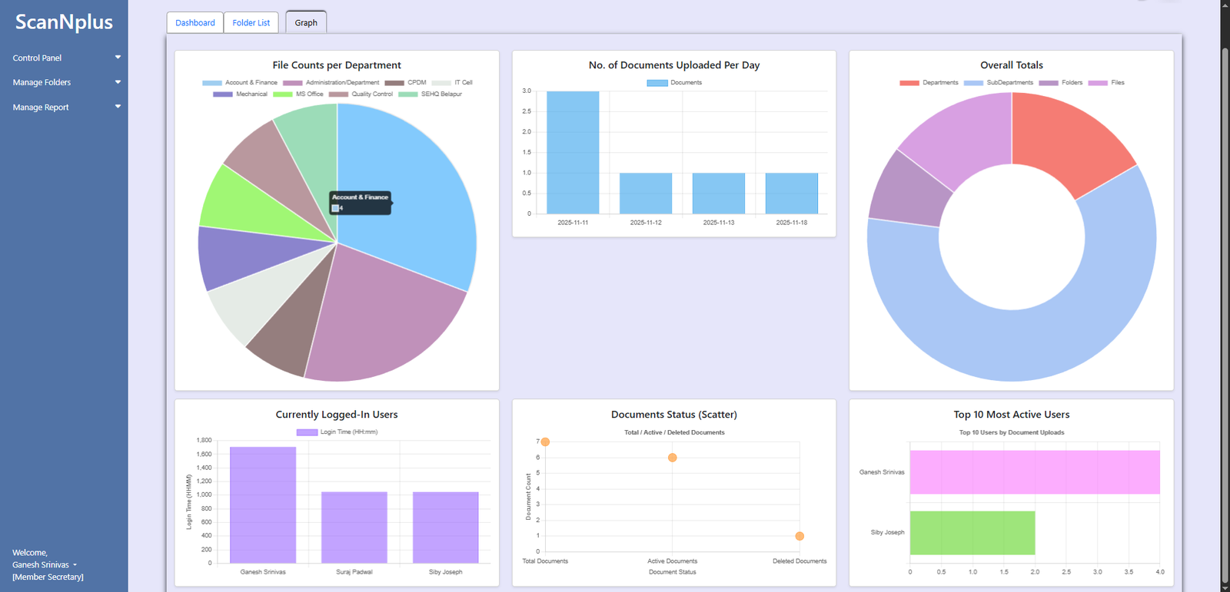Click the 2025-11-12 documents bar
The width and height of the screenshot is (1230, 592).
click(x=646, y=193)
